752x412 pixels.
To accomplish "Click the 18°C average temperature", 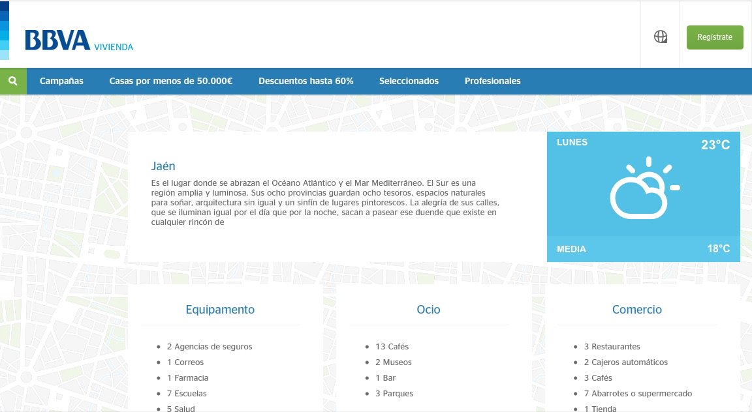I will click(719, 248).
